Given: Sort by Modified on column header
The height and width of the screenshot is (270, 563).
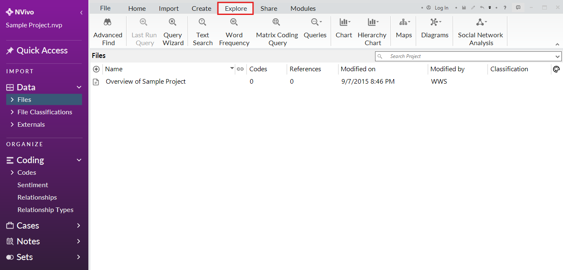Looking at the screenshot, I should pos(358,69).
